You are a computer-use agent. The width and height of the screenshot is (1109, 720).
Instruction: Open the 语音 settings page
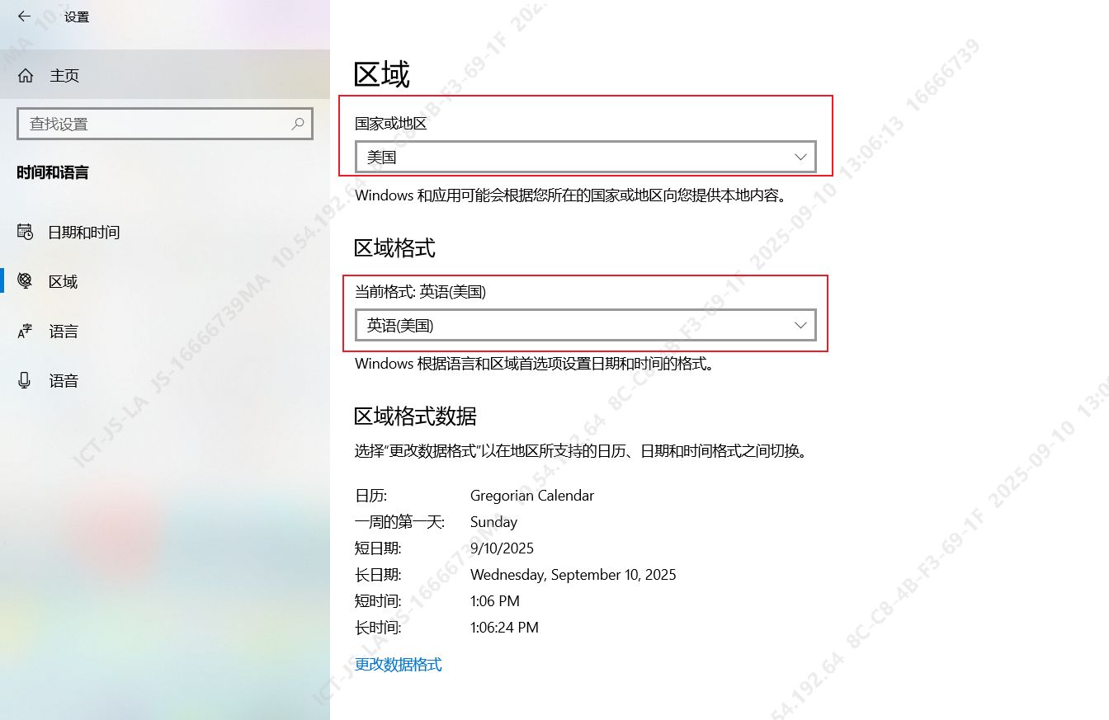(64, 381)
